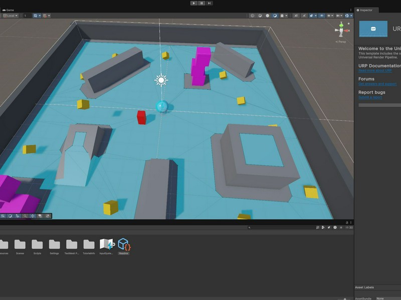401x300 pixels.
Task: Open the AssetBundle None dropdown
Action: click(x=387, y=298)
